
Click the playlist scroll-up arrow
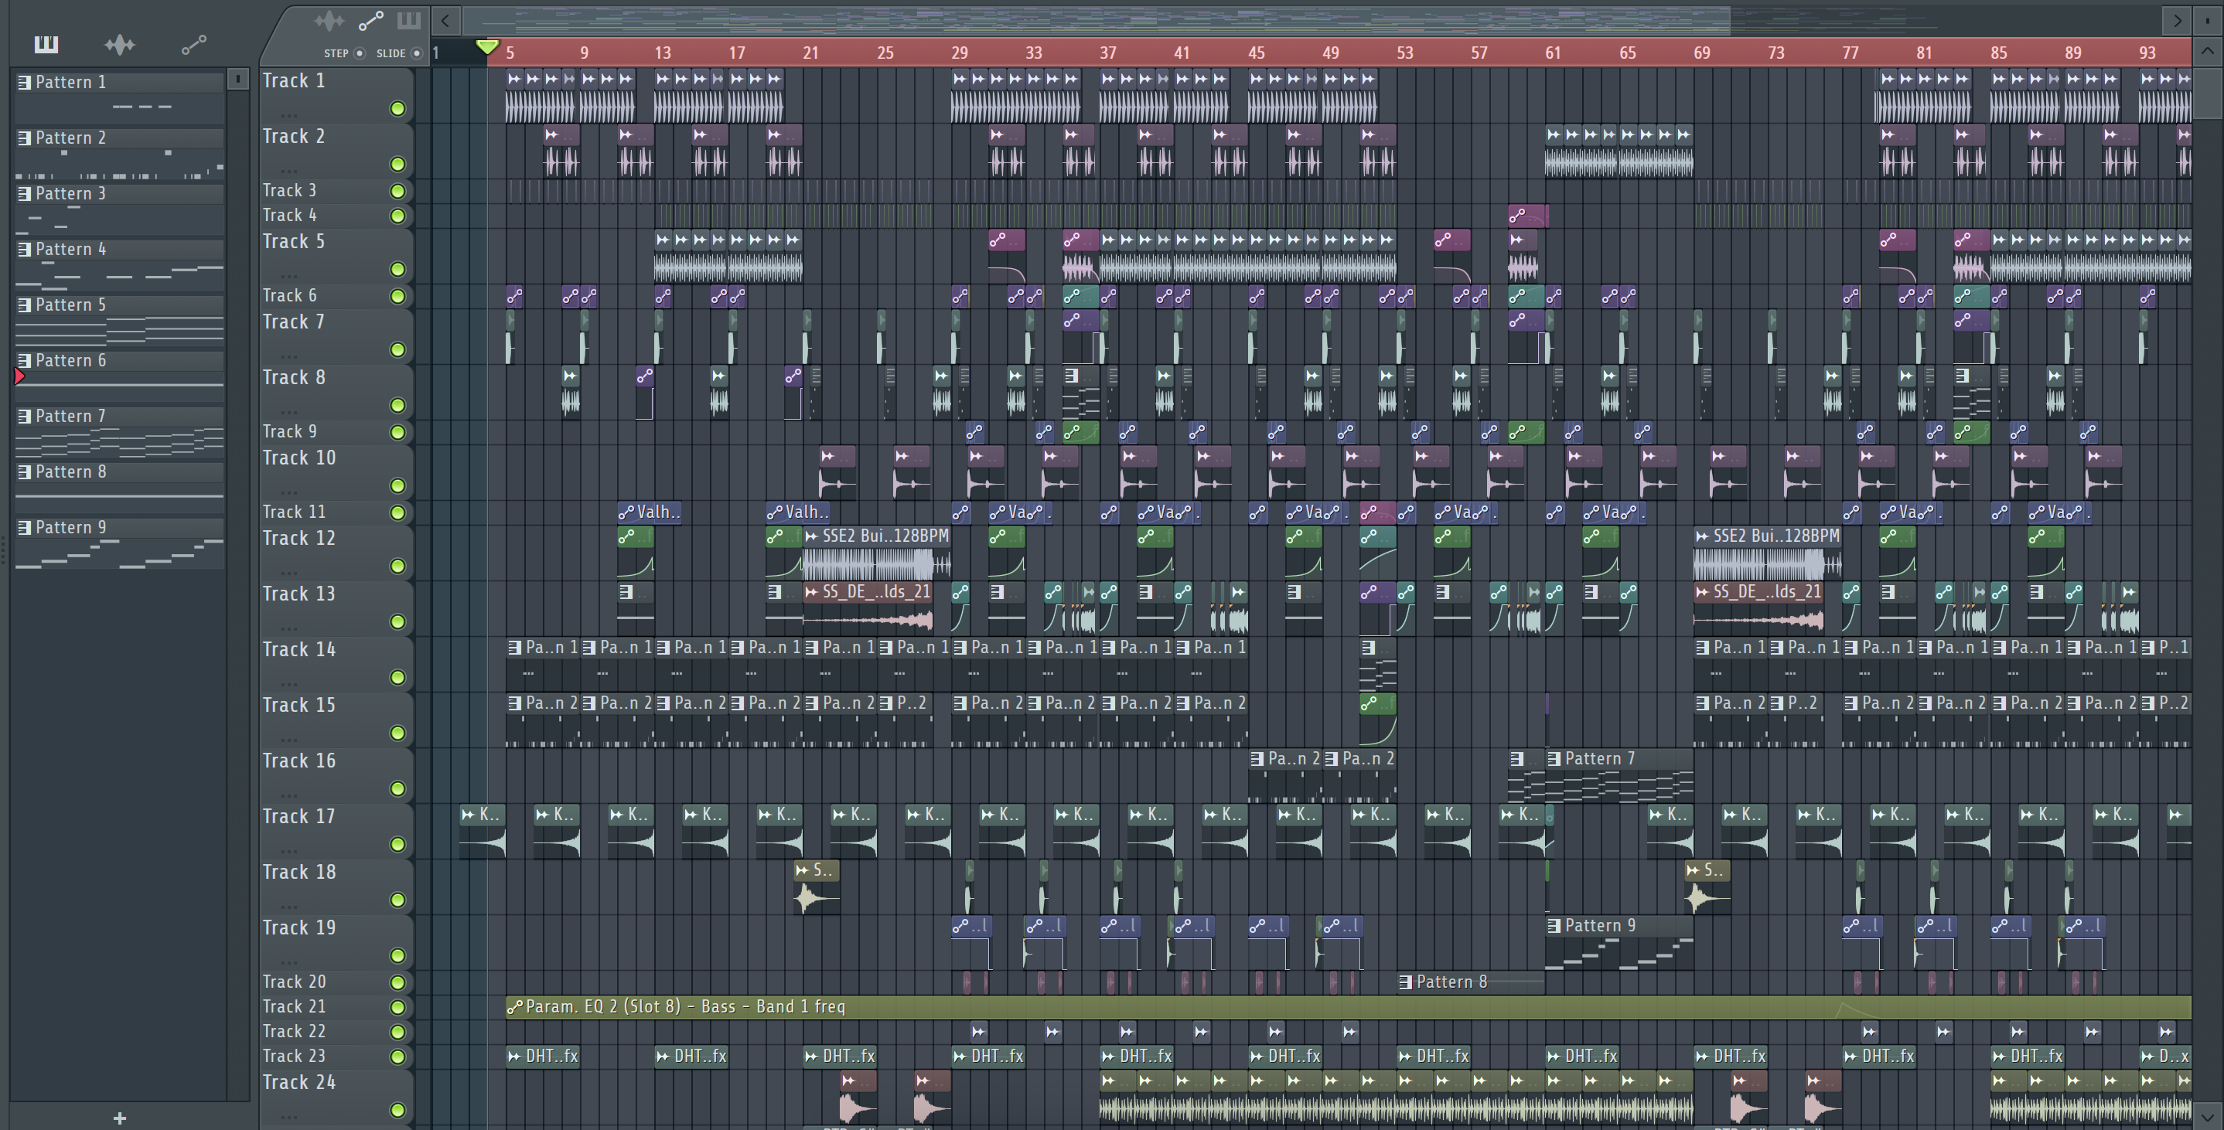pos(2207,51)
